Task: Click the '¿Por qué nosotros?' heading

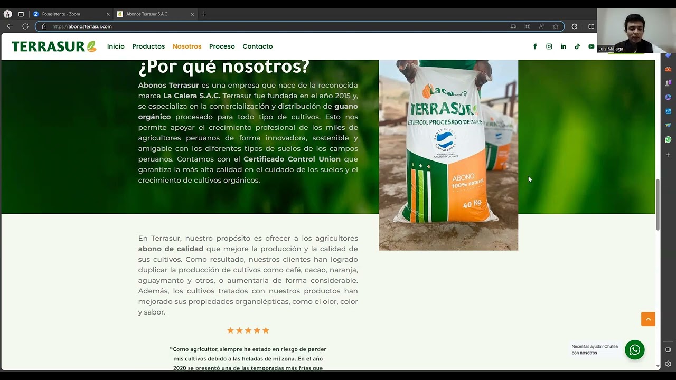Action: click(223, 67)
